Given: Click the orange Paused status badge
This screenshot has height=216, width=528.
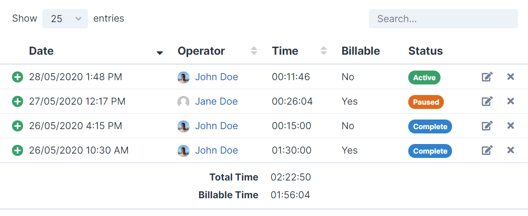Looking at the screenshot, I should (426, 102).
